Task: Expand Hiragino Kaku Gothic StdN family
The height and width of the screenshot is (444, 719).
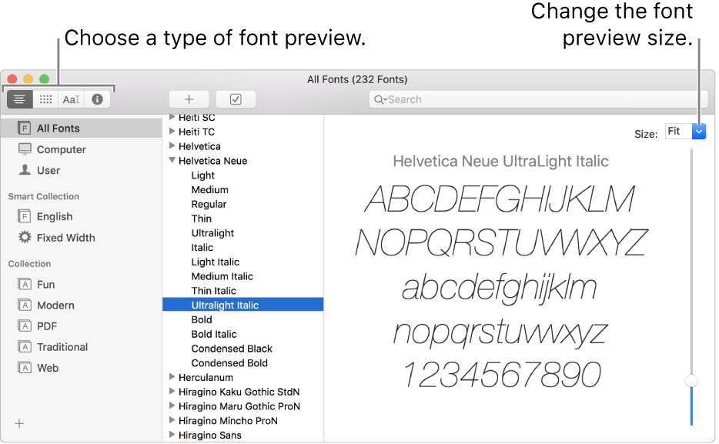Action: pos(172,392)
